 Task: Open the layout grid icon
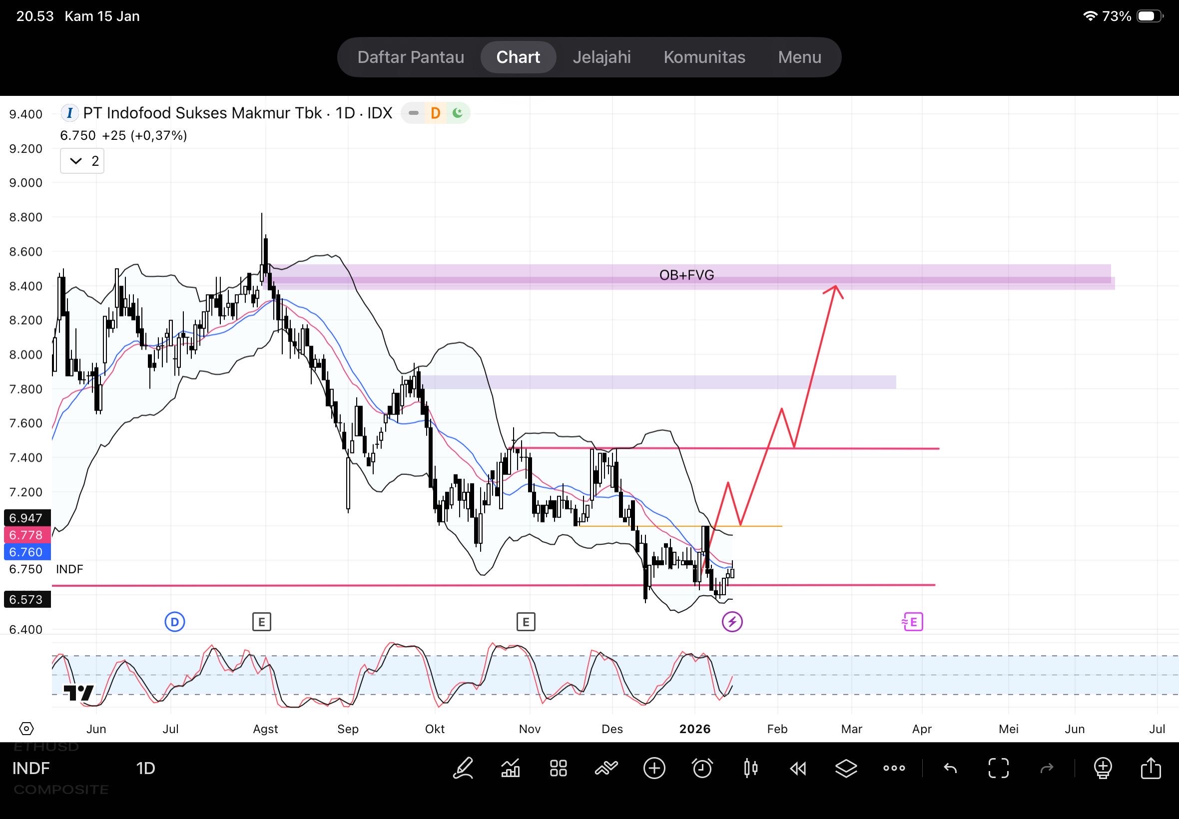point(558,768)
